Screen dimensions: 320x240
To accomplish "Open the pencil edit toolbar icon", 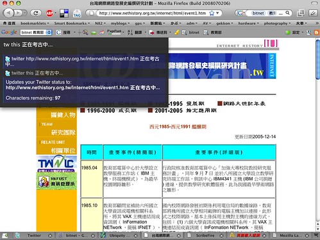I will (x=313, y=13).
